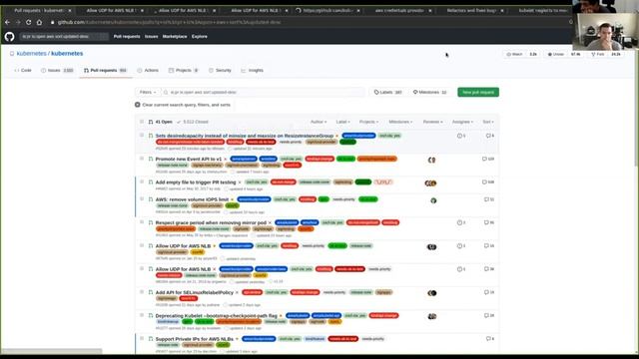Click linked issue icon on Sets desiredcapacity row
This screenshot has width=639, height=359.
point(459,136)
